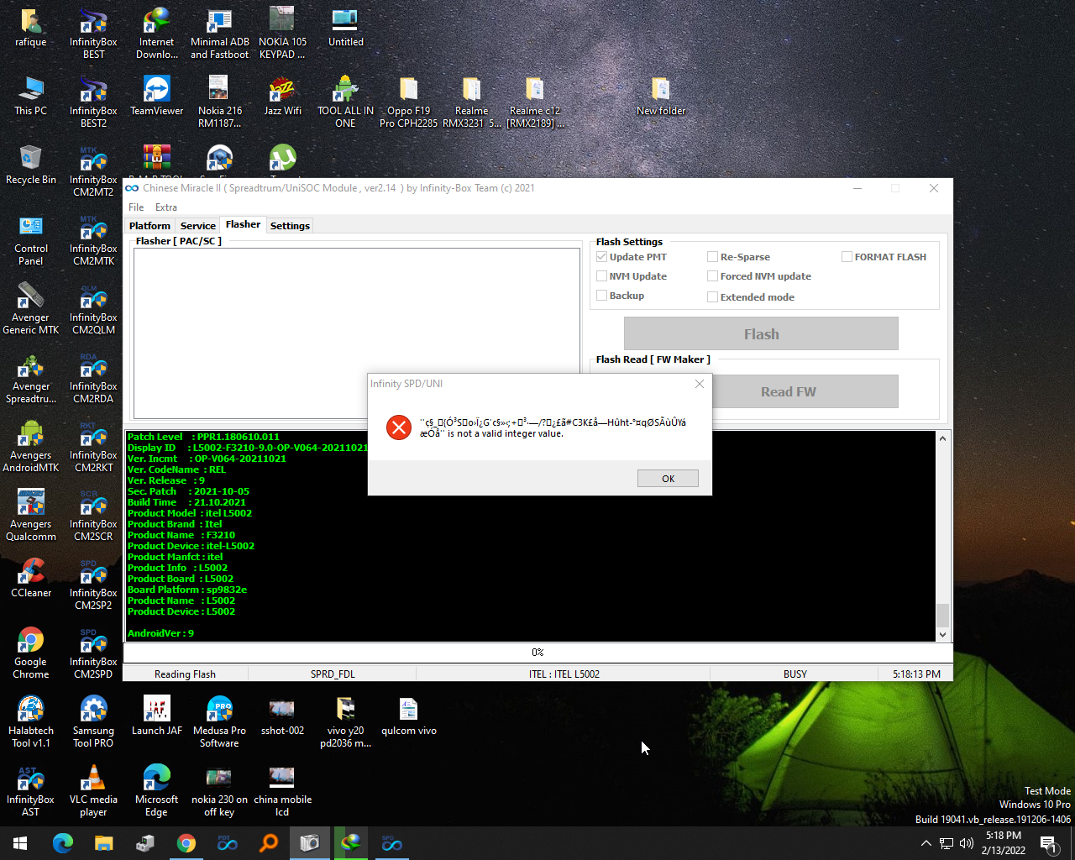Viewport: 1075px width, 860px height.
Task: Open NOKIA 105 KEYPAD desktop item
Action: tap(282, 34)
